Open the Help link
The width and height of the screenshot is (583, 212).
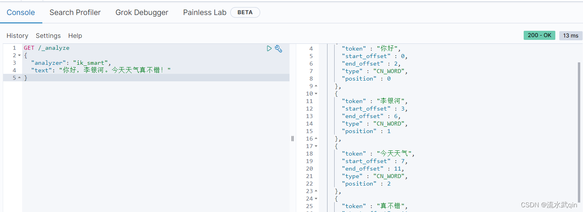click(x=75, y=36)
